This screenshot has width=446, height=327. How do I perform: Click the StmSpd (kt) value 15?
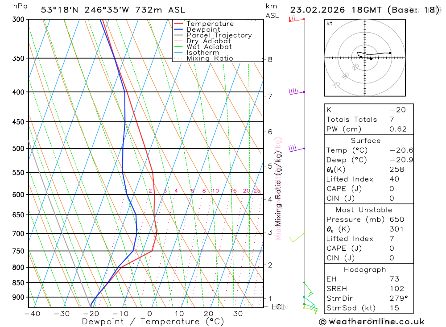[394, 308]
